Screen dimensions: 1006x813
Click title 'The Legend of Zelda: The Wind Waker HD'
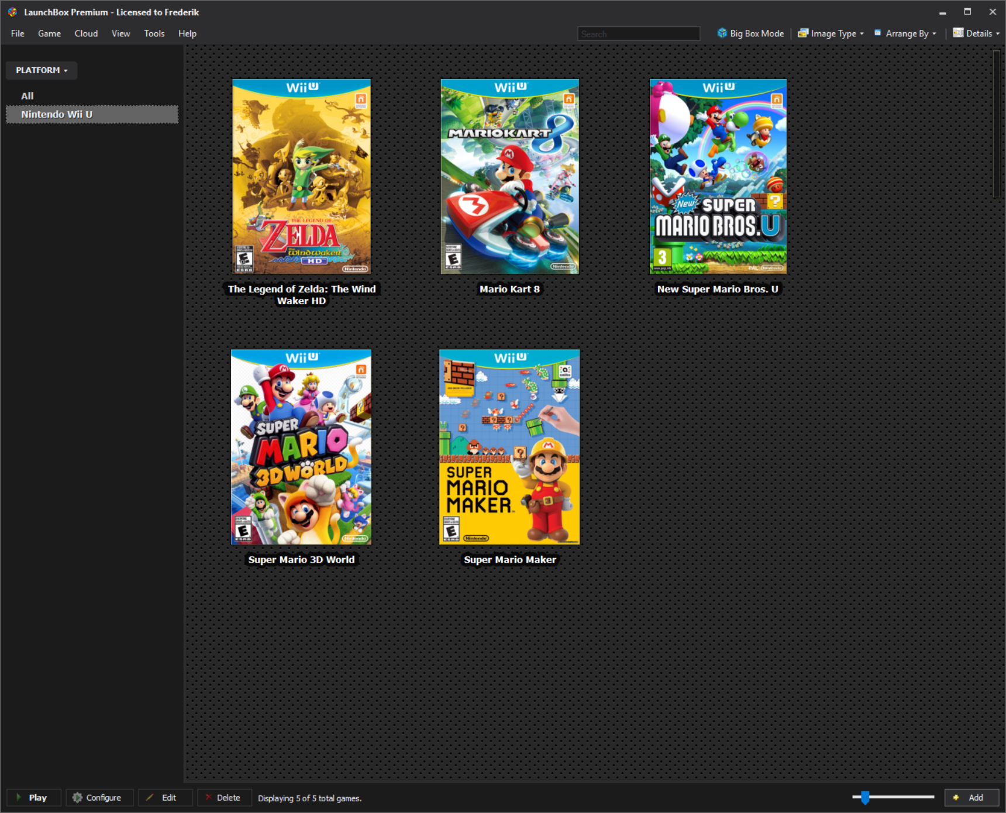point(302,295)
